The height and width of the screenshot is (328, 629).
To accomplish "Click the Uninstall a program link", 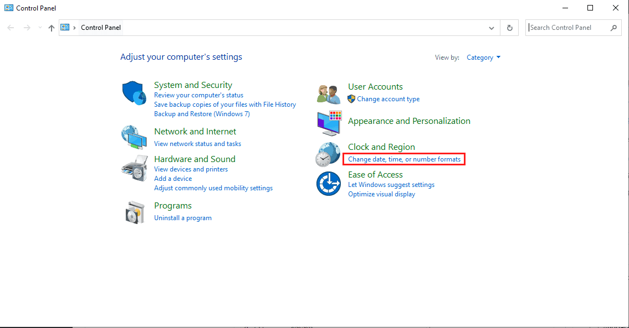I will coord(183,218).
